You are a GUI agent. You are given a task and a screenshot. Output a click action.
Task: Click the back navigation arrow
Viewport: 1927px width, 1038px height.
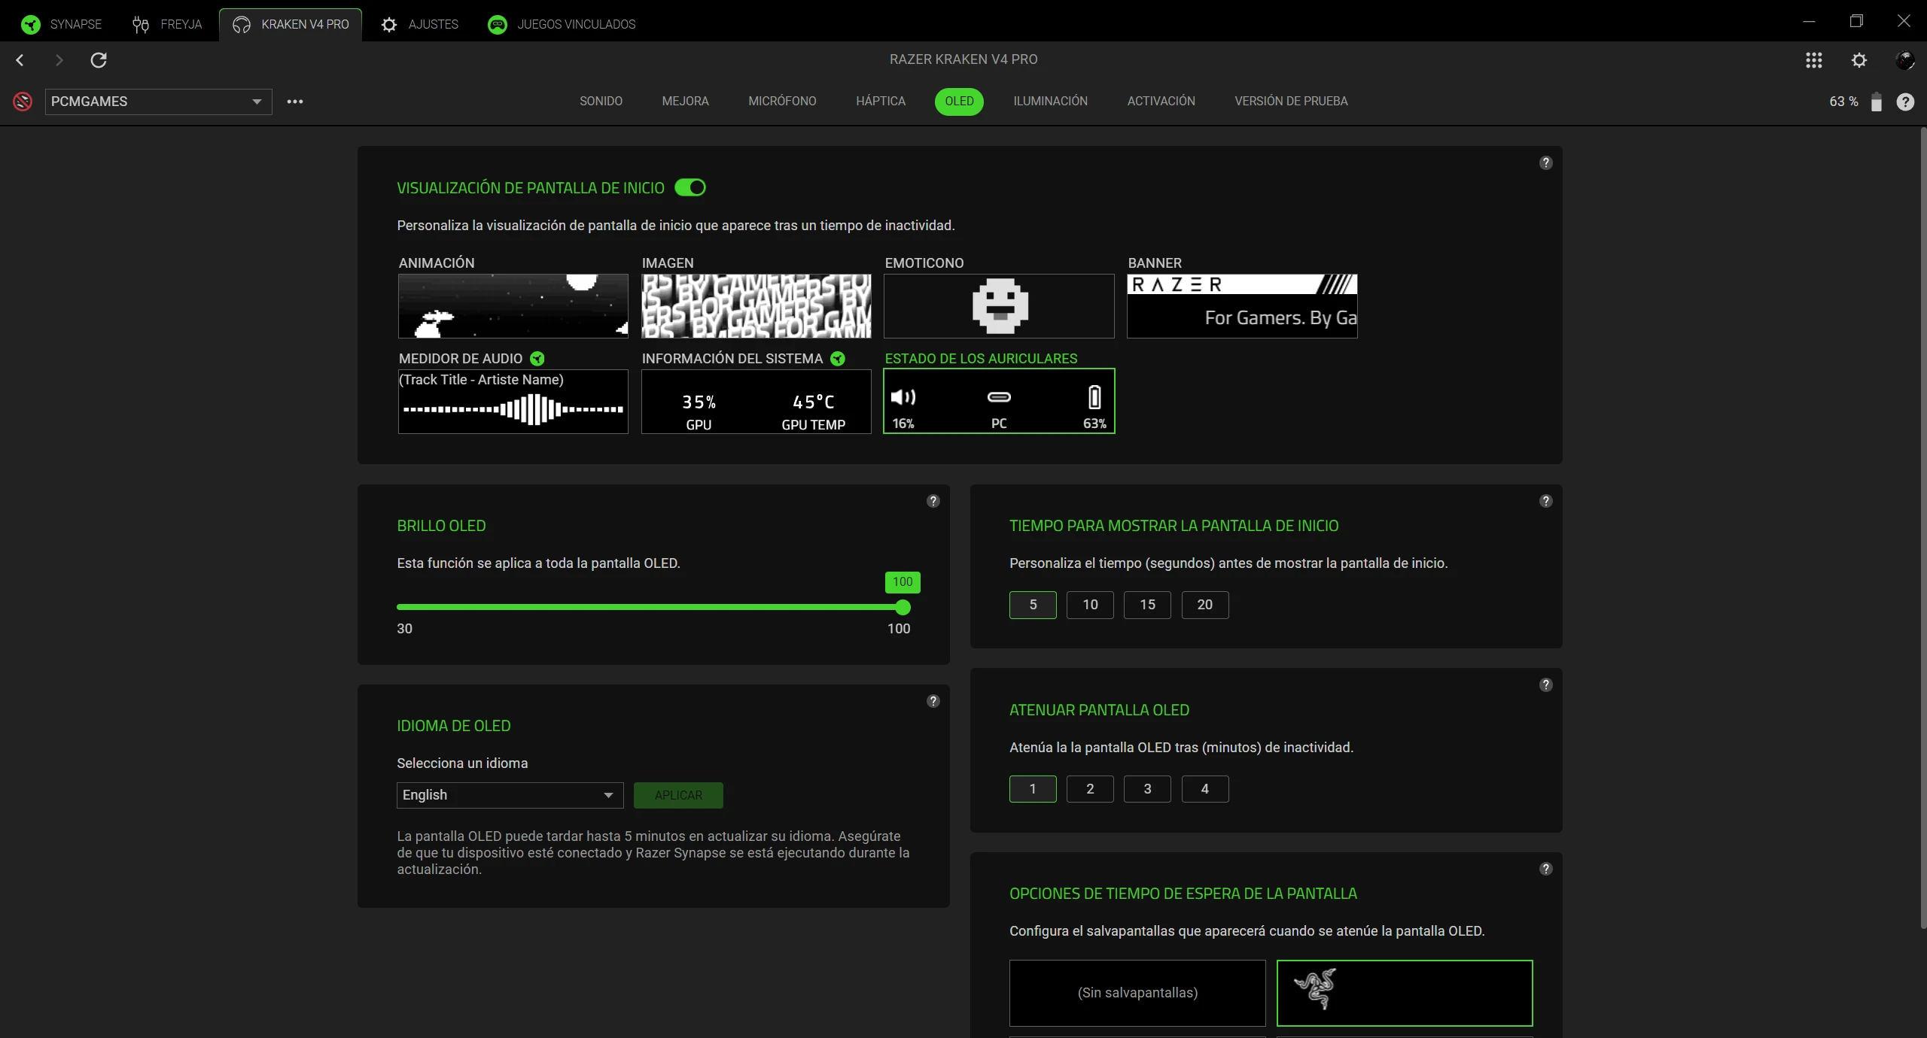click(20, 59)
